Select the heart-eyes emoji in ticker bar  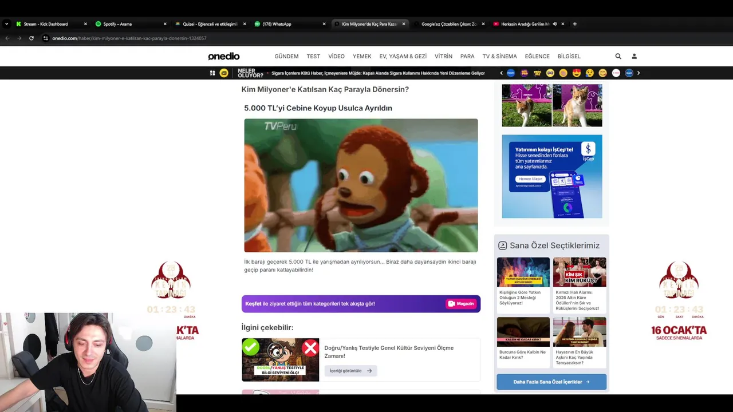click(576, 73)
